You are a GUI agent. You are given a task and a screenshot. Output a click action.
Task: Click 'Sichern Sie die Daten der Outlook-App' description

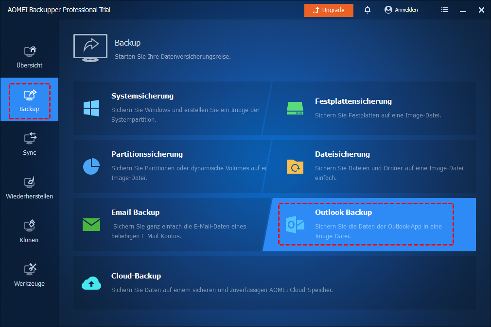click(378, 231)
